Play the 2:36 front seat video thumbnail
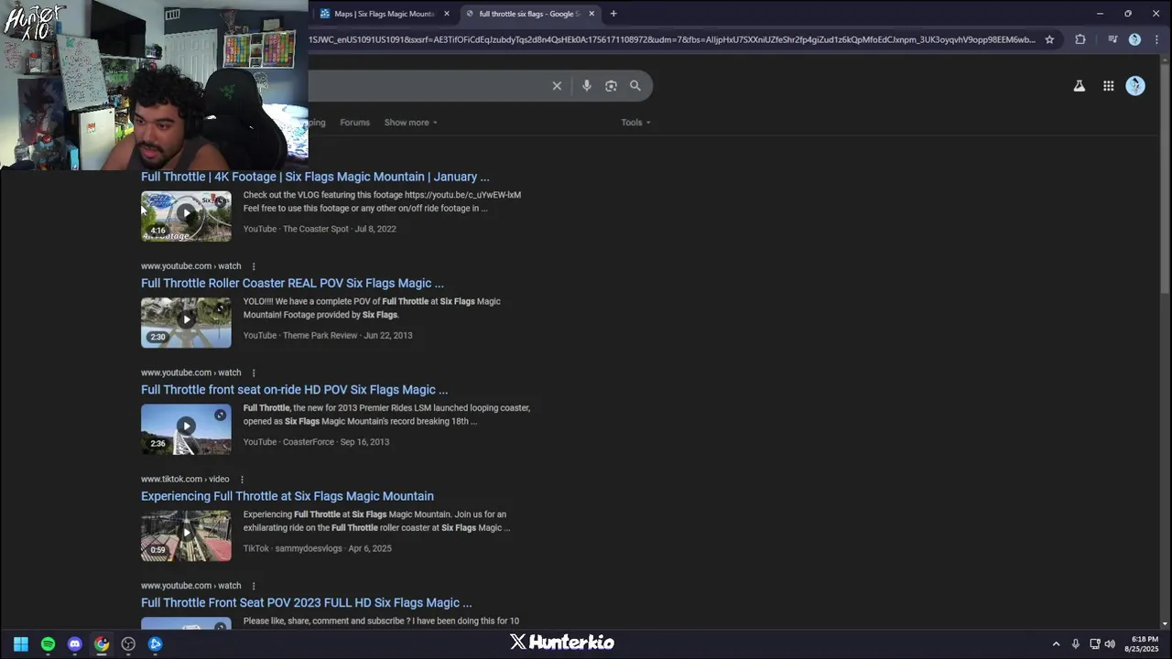This screenshot has width=1172, height=659. coord(186,429)
